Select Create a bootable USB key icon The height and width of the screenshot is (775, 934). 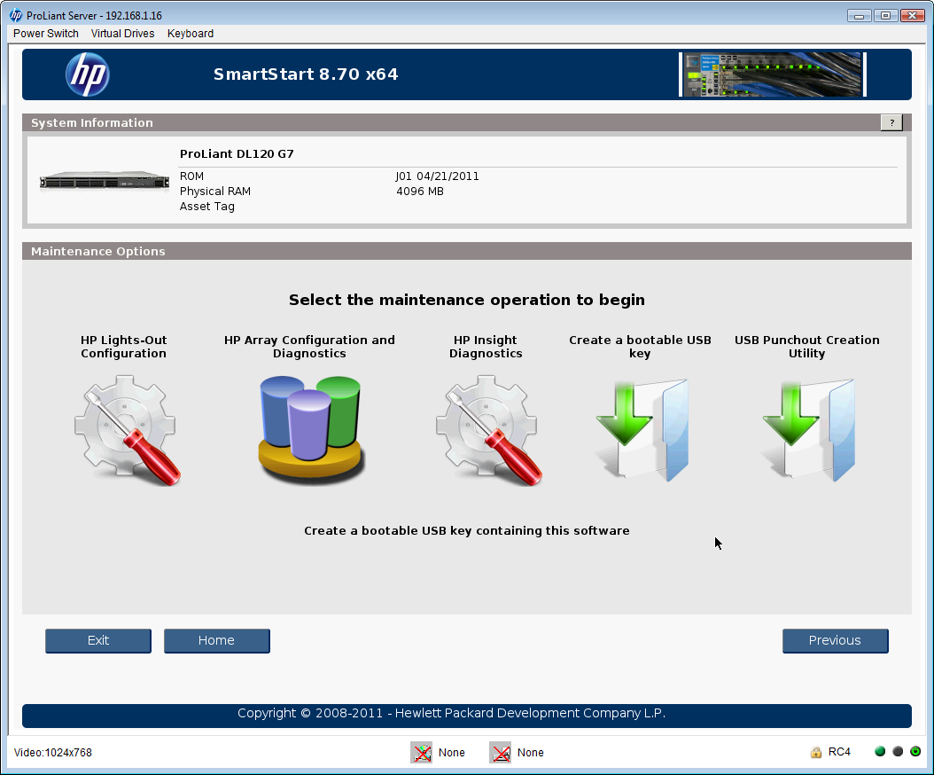click(x=642, y=430)
